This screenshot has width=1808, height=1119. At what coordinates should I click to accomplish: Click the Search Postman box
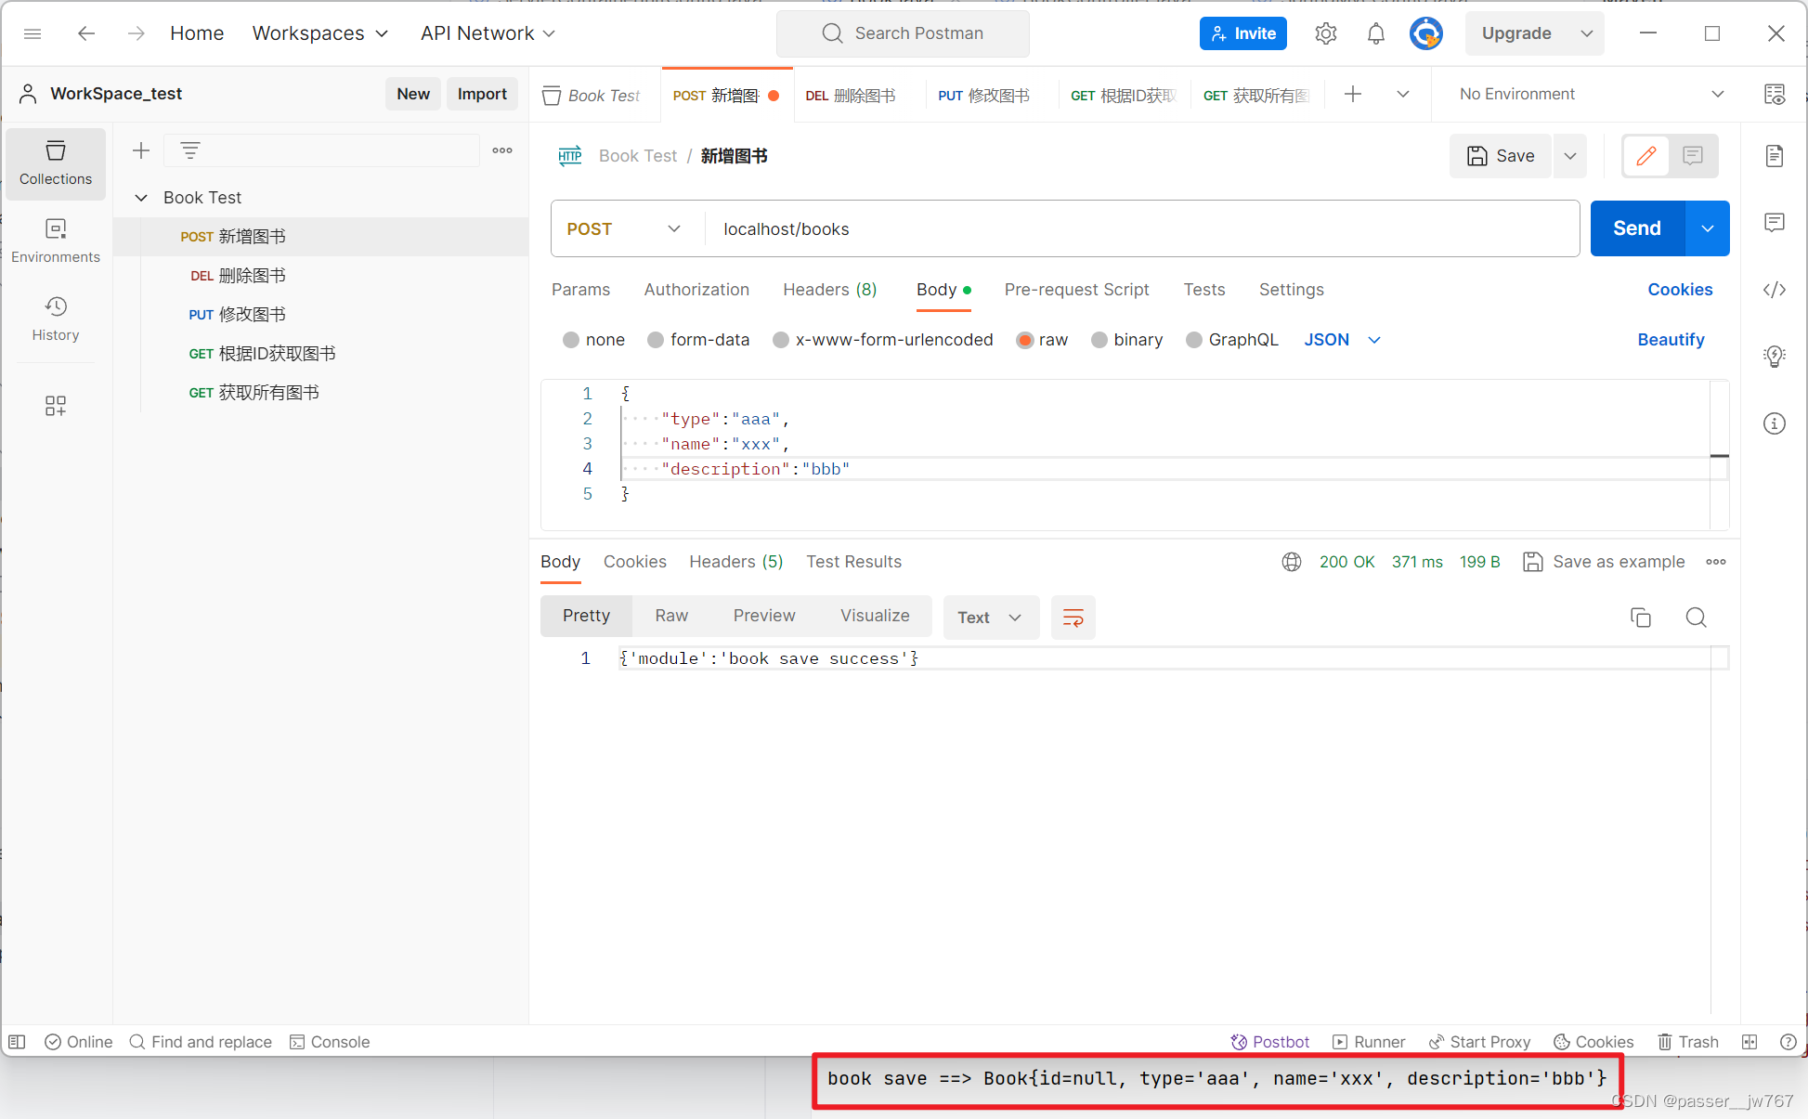(x=903, y=33)
